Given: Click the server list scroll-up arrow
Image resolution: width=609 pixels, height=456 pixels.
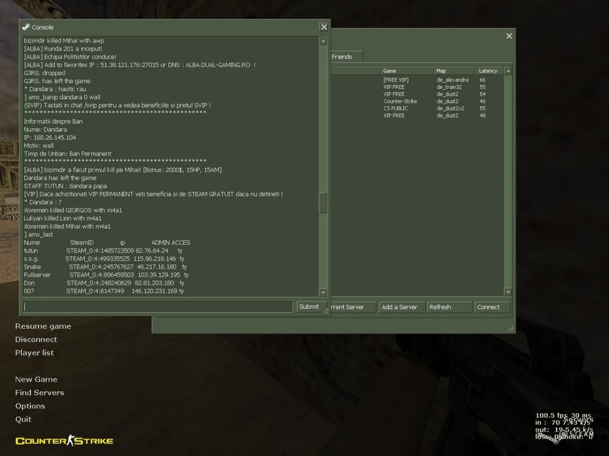Looking at the screenshot, I should click(x=507, y=71).
